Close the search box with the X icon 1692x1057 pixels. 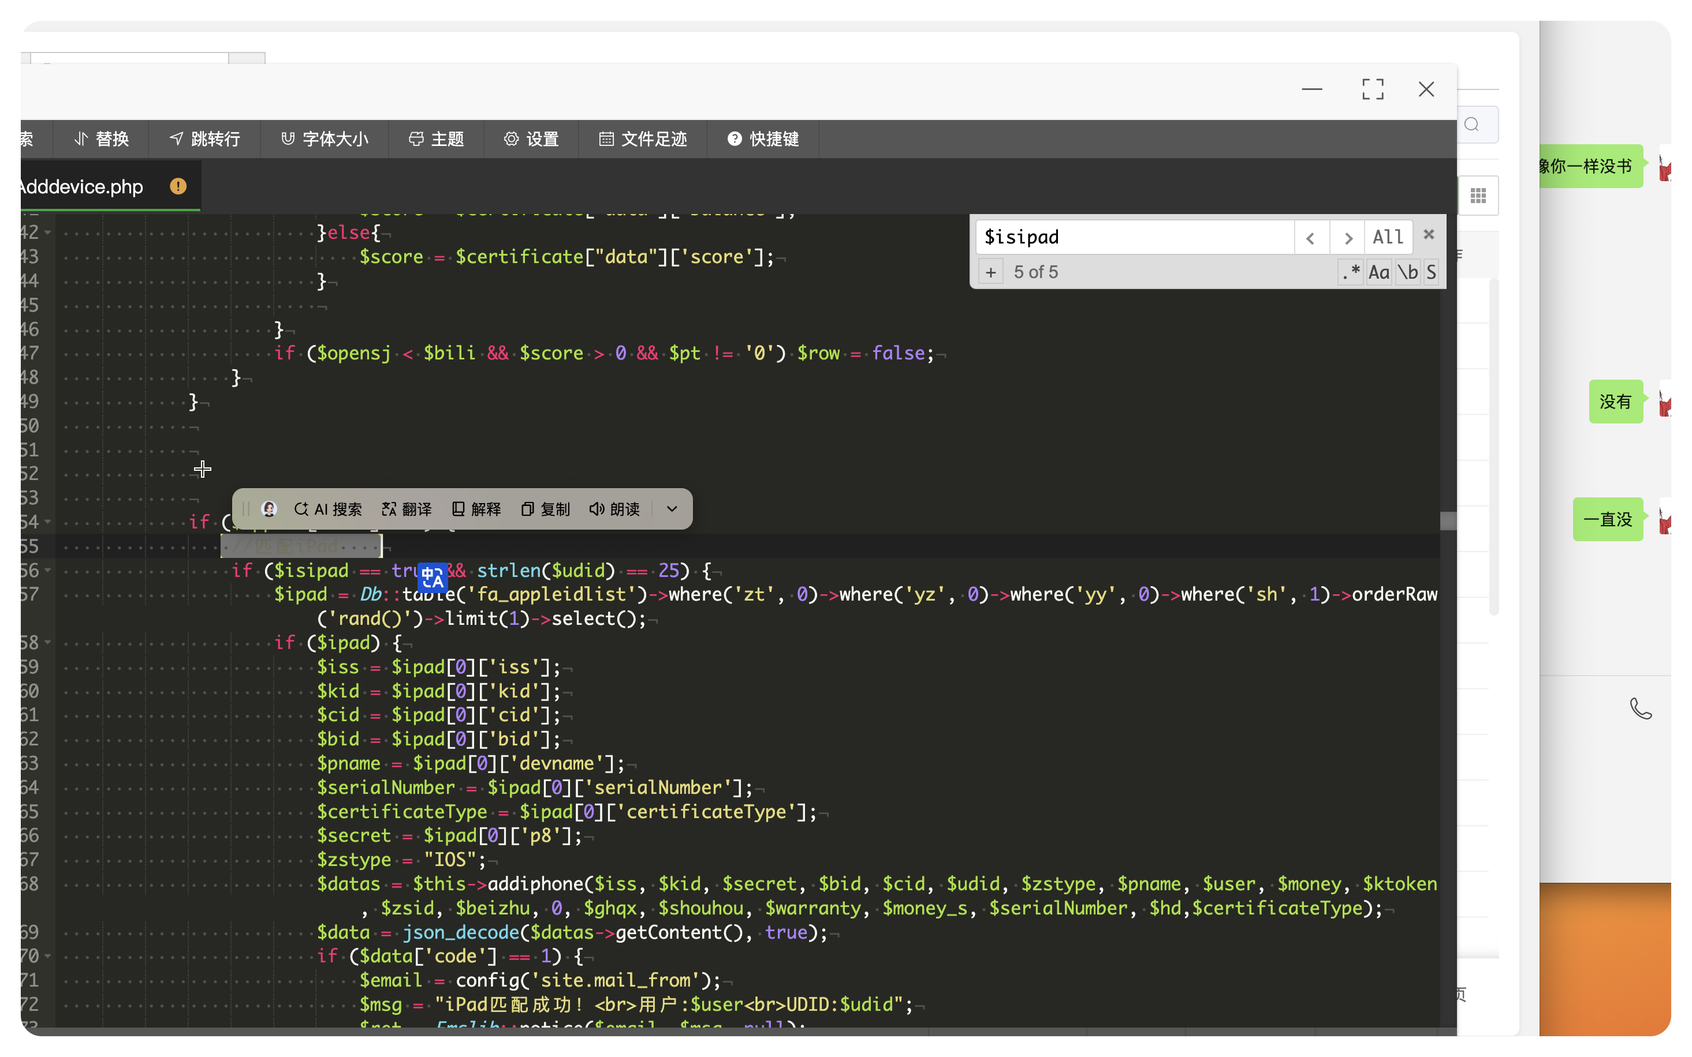pyautogui.click(x=1429, y=235)
